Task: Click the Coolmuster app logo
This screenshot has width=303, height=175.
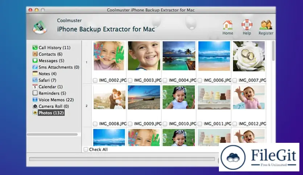Action: [40, 27]
